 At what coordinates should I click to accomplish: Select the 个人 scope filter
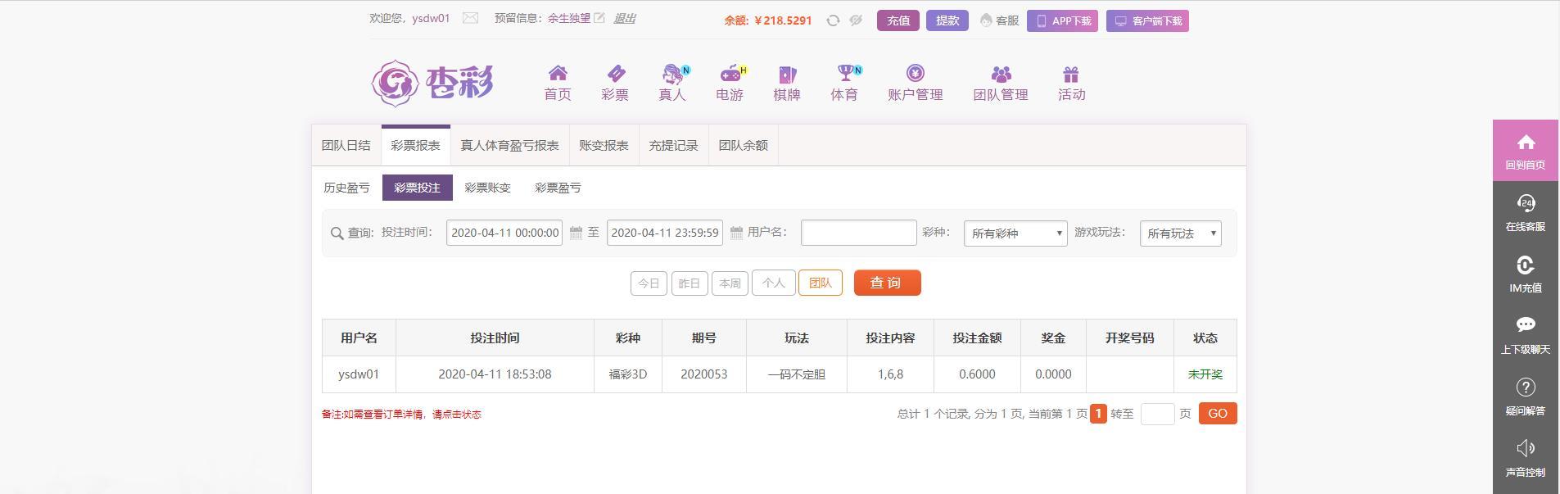click(x=773, y=283)
